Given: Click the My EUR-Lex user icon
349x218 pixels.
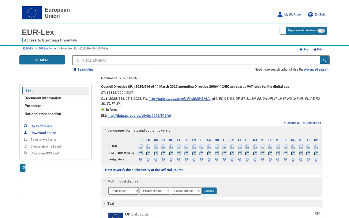Looking at the screenshot, I should coord(280,15).
